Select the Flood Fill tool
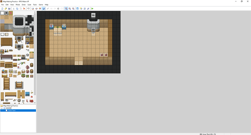251x135 pixels. tap(58, 9)
